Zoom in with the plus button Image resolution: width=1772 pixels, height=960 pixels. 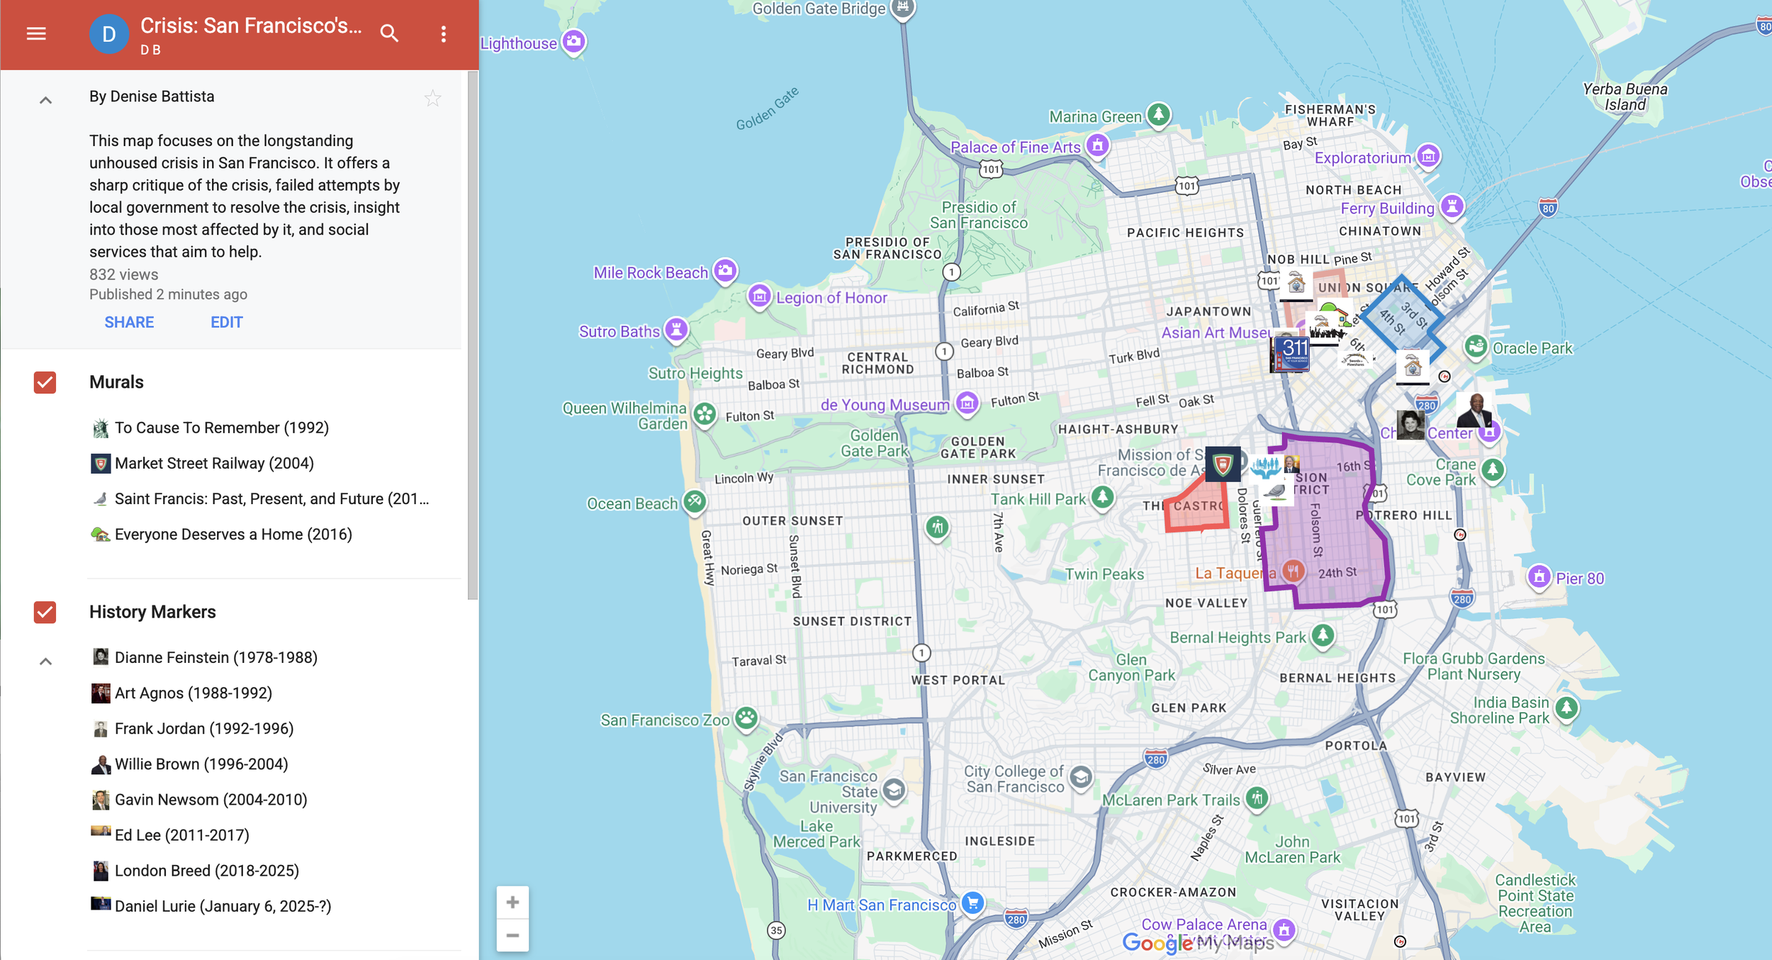pyautogui.click(x=512, y=902)
